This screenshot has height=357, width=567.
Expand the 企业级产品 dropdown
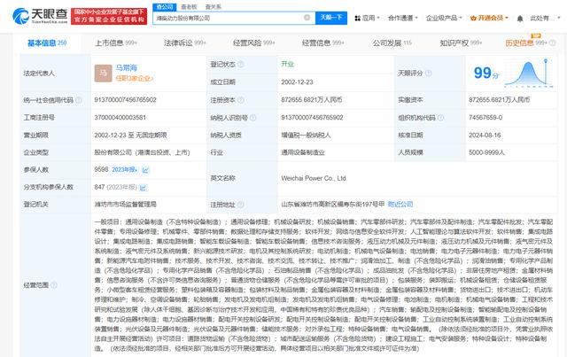444,18
